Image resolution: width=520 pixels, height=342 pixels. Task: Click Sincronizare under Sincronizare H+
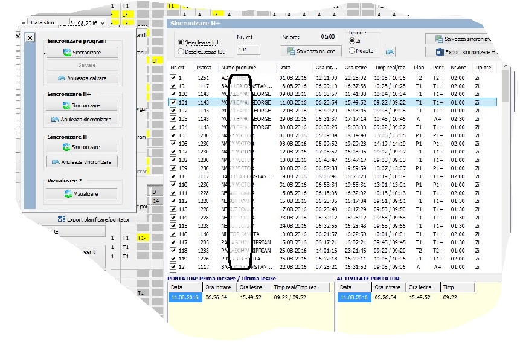tap(82, 105)
